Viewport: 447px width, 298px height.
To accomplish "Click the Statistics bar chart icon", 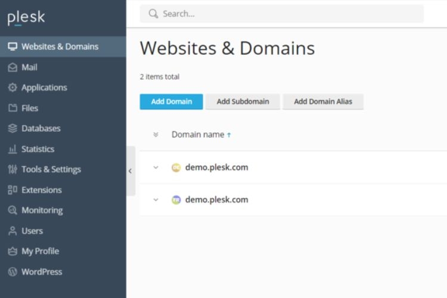I will coord(13,149).
